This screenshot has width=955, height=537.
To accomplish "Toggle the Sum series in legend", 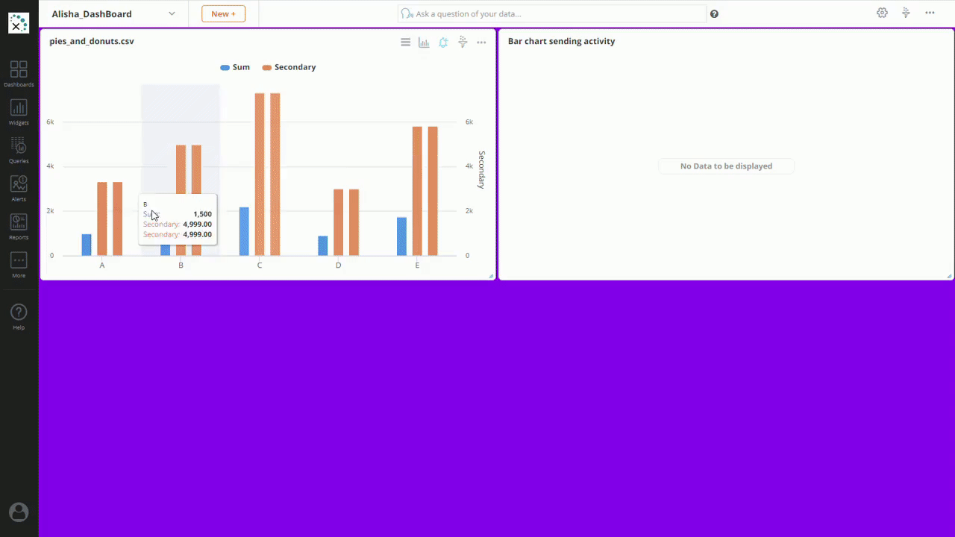I will coord(235,67).
